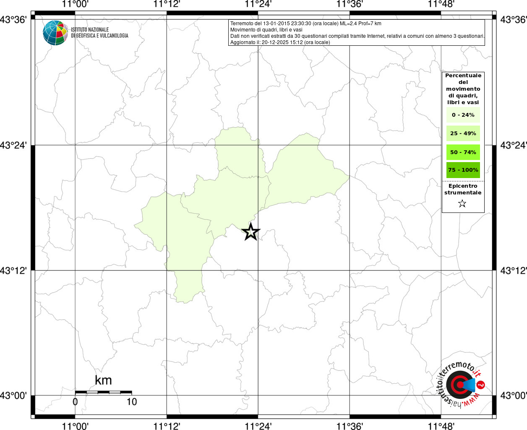The image size is (527, 430).
Task: Click the scale bar graphic
Action: coord(103,392)
